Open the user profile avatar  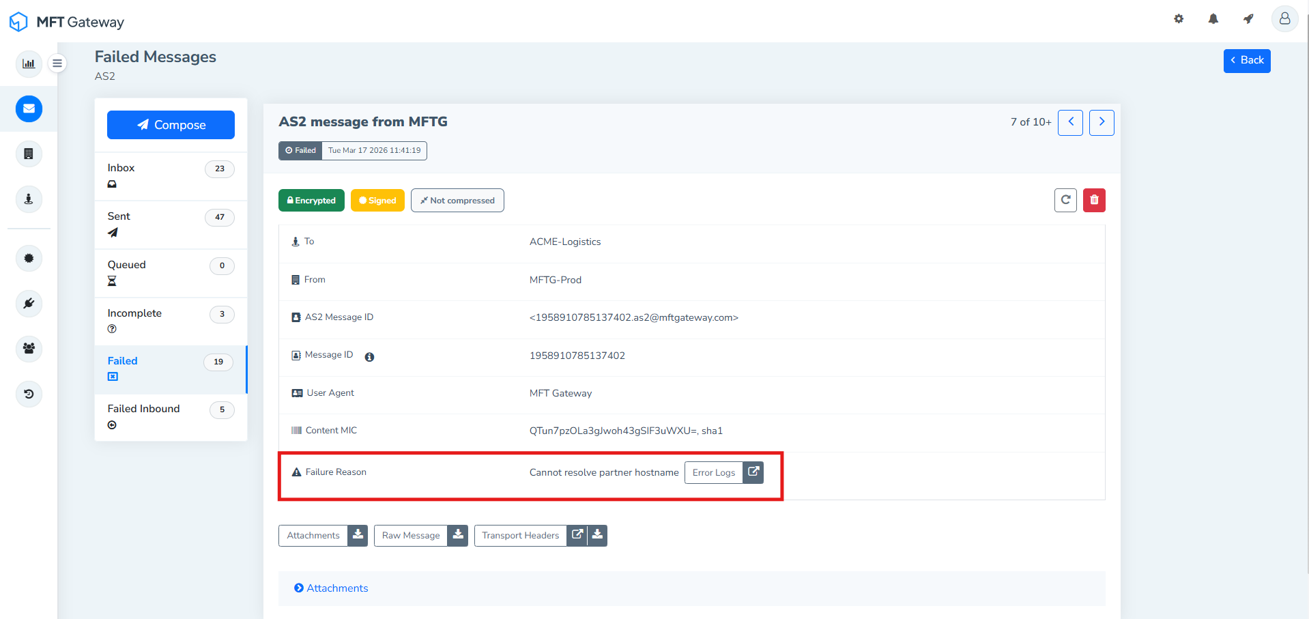(x=1284, y=19)
